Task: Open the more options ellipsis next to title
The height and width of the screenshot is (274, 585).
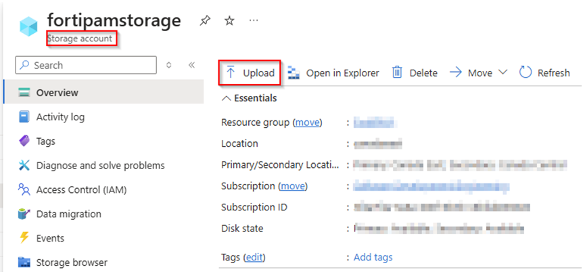Action: pyautogui.click(x=254, y=20)
